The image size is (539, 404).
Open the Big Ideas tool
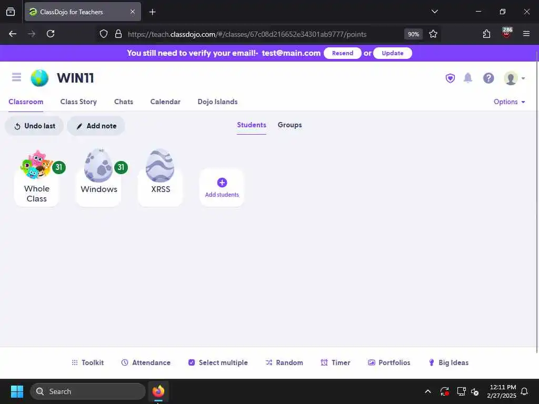coord(448,362)
